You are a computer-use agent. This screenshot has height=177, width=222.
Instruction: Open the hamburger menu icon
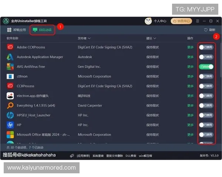pos(198,21)
